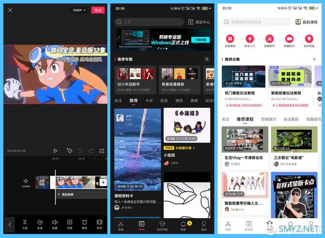Viewport: 325px width, 238px height.
Task: Switch to the 玩法 template tab
Action: point(164,101)
